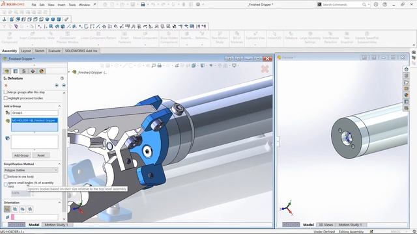Click the red X corner cancel in viewport

click(265, 70)
